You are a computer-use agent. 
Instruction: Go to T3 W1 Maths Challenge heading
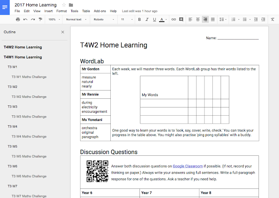[29, 77]
